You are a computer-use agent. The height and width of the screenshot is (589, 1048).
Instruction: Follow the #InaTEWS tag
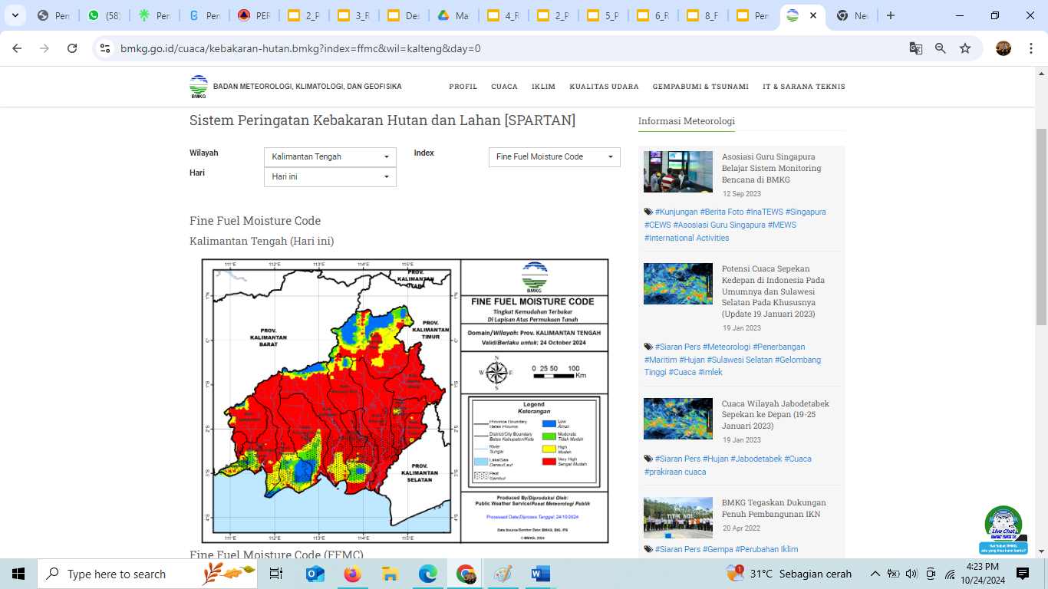pyautogui.click(x=764, y=212)
